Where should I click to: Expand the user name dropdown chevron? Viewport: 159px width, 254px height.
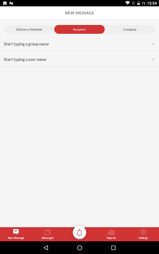coord(153,59)
